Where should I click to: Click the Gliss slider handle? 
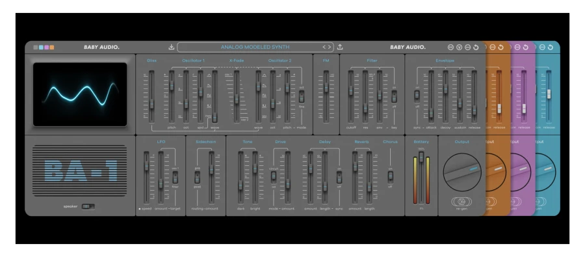(x=151, y=104)
